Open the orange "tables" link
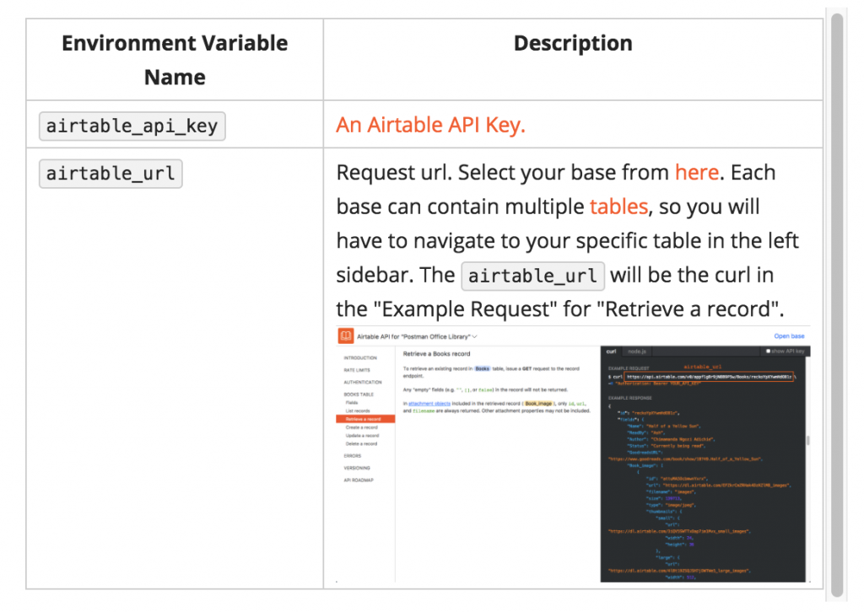 coord(618,207)
